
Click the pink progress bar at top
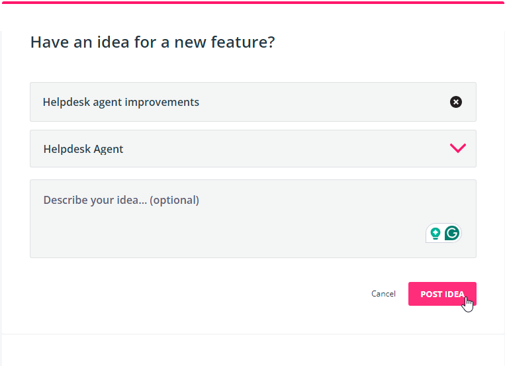pyautogui.click(x=253, y=2)
